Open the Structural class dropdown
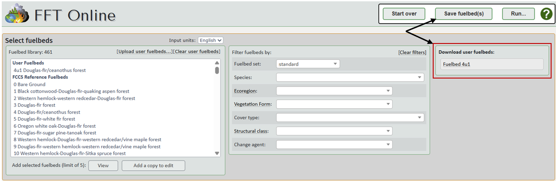This screenshot has height=181, width=556. coord(334,131)
